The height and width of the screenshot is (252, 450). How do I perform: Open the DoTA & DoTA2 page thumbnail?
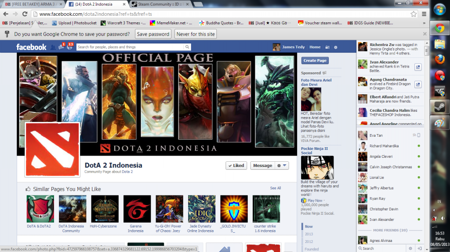coord(40,209)
